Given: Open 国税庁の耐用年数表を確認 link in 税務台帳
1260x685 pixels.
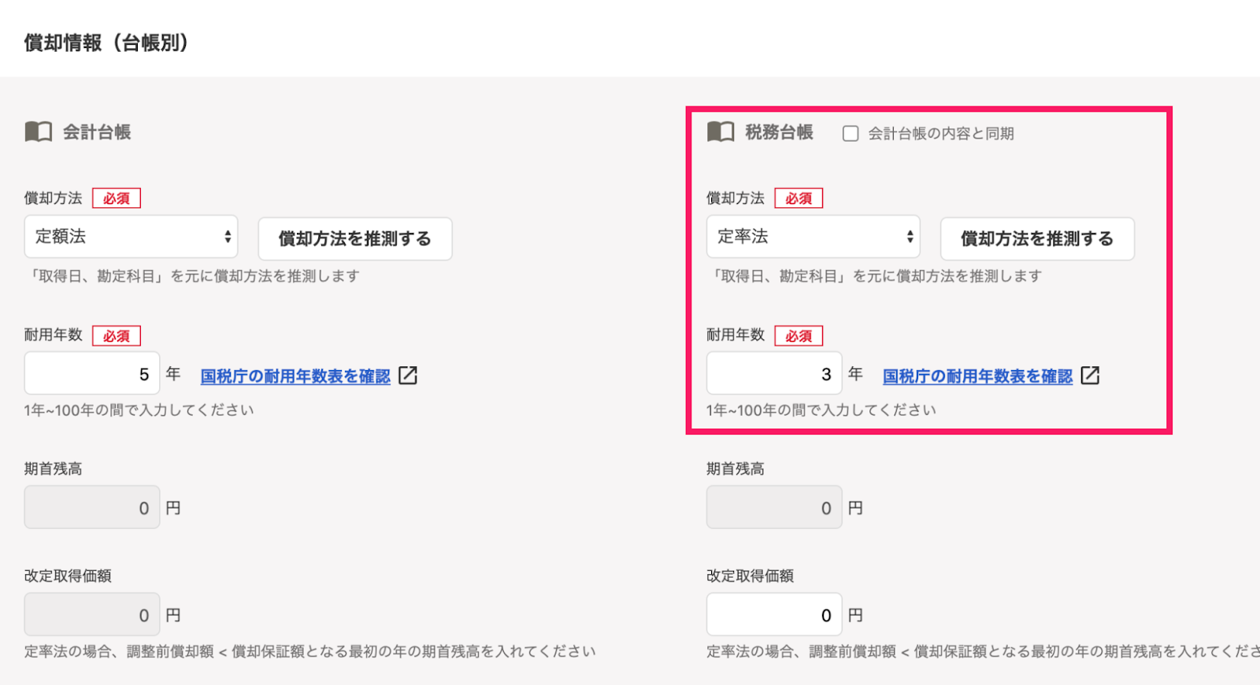Looking at the screenshot, I should coord(977,376).
